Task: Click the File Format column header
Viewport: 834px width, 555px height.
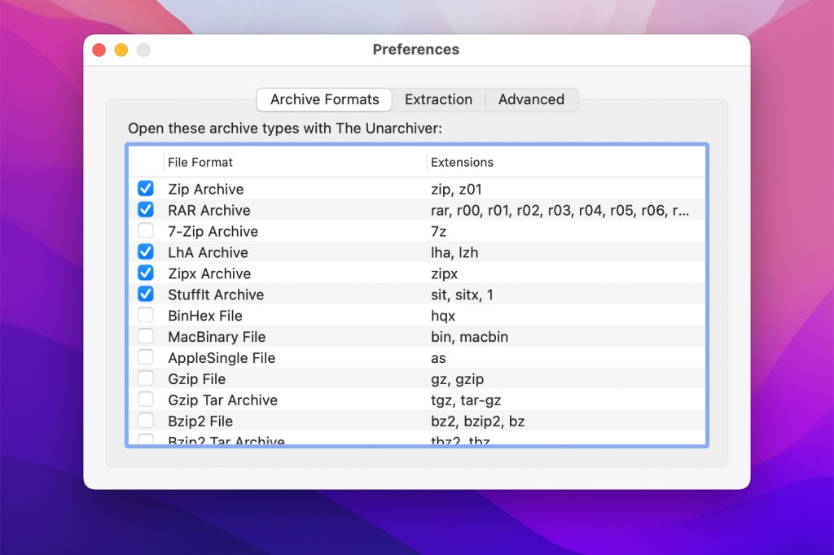Action: pos(295,162)
